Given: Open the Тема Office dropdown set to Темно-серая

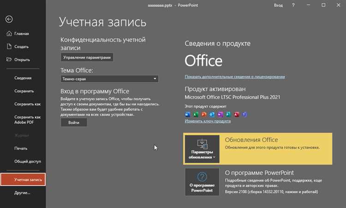Looking at the screenshot, I should click(109, 79).
